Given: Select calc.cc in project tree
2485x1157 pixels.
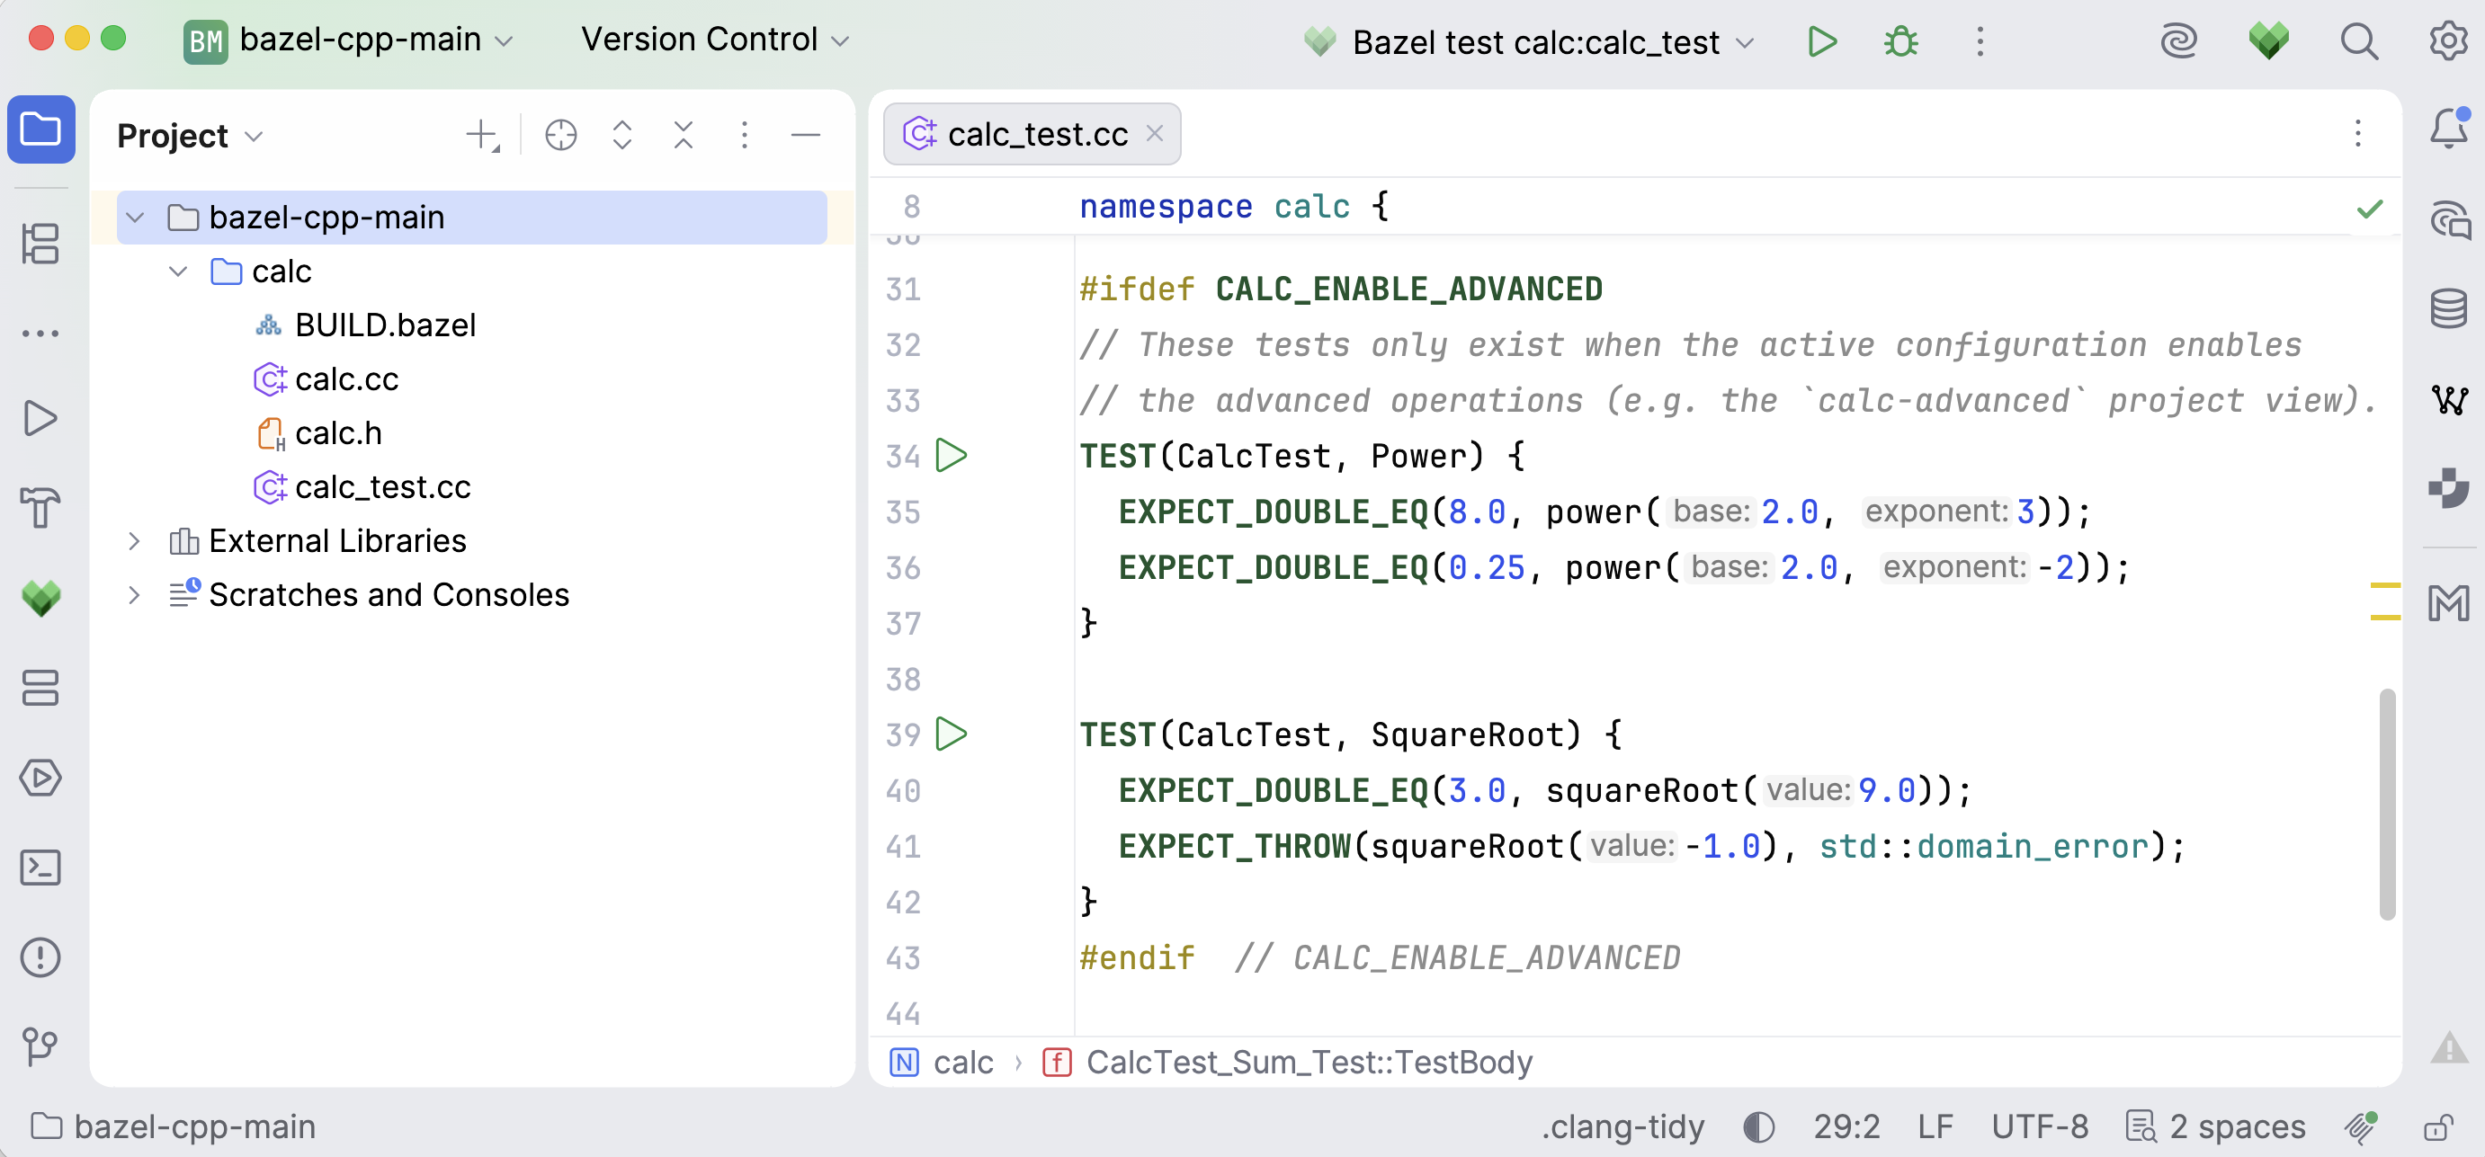Looking at the screenshot, I should (x=346, y=378).
